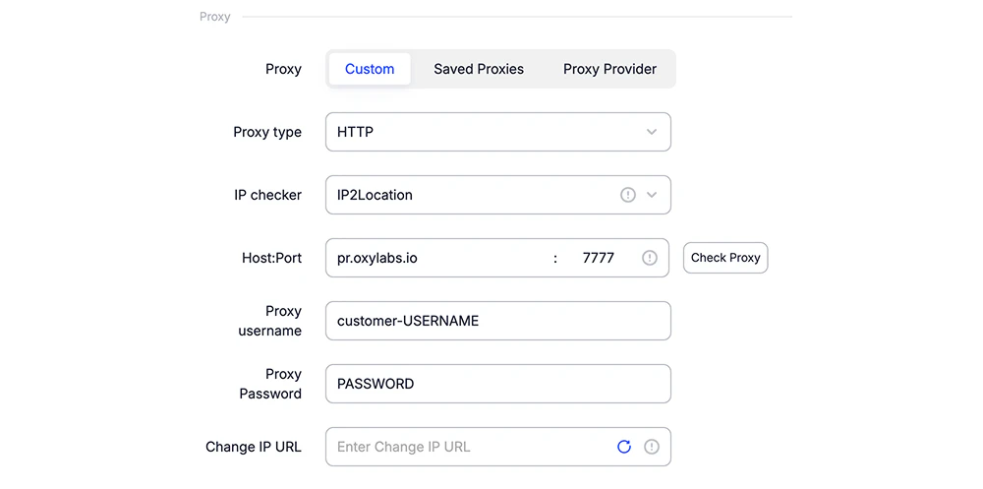The width and height of the screenshot is (983, 489).
Task: Click the Enter Change IP URL field
Action: [470, 447]
